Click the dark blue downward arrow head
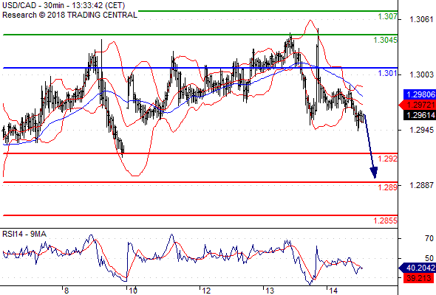436x295 pixels. (374, 173)
